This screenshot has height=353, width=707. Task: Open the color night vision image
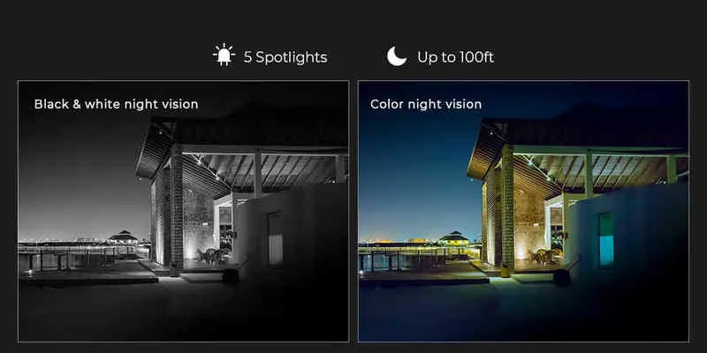[x=523, y=211]
